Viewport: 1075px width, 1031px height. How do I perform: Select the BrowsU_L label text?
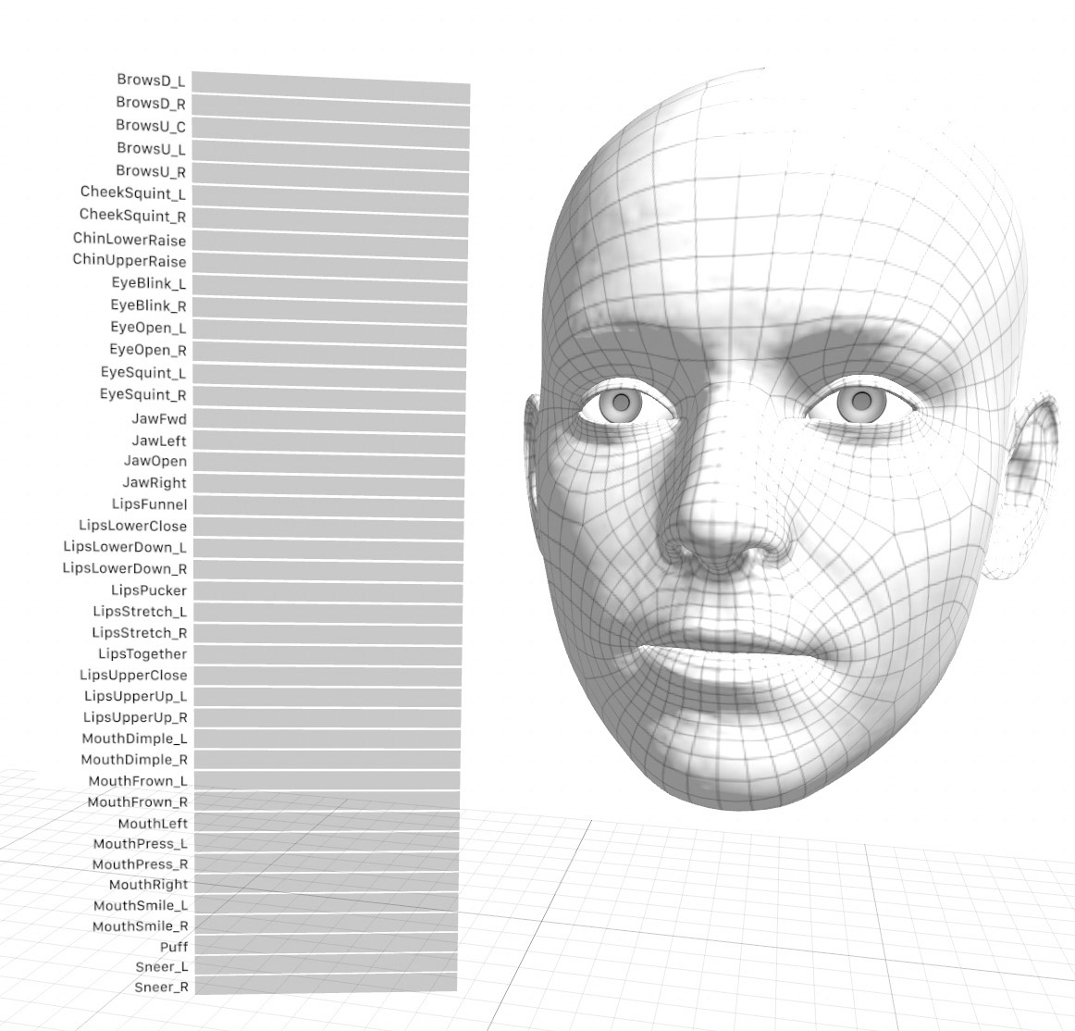pos(151,148)
